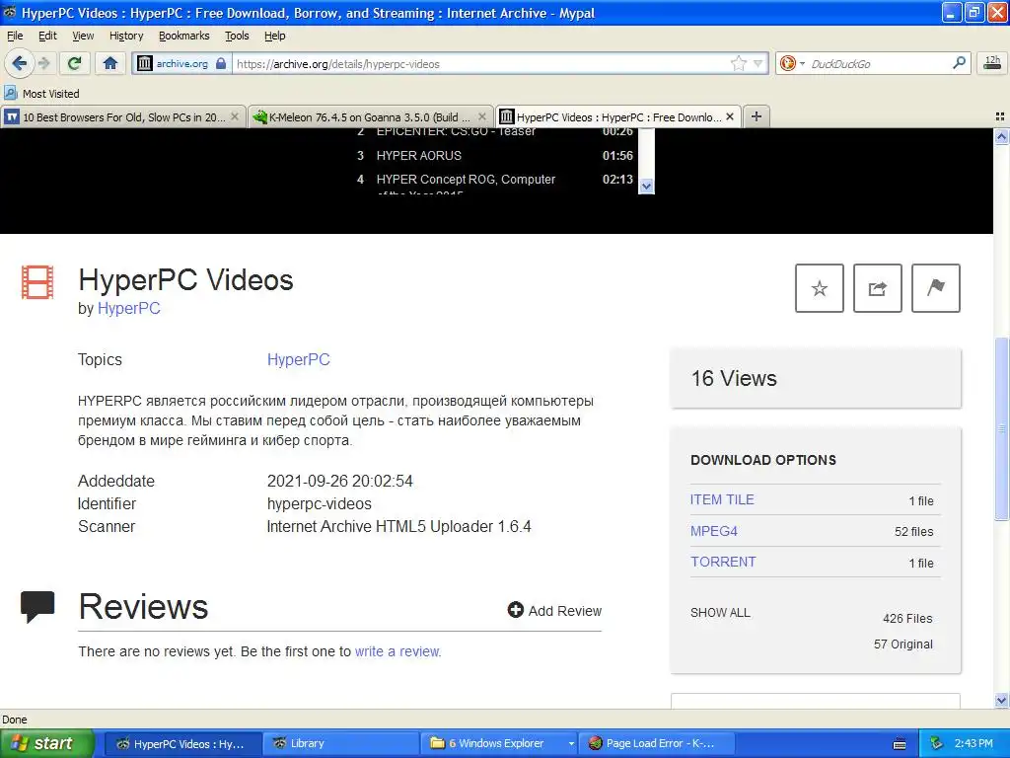Click the Reviews speech bubble icon
1010x758 pixels.
(x=37, y=607)
